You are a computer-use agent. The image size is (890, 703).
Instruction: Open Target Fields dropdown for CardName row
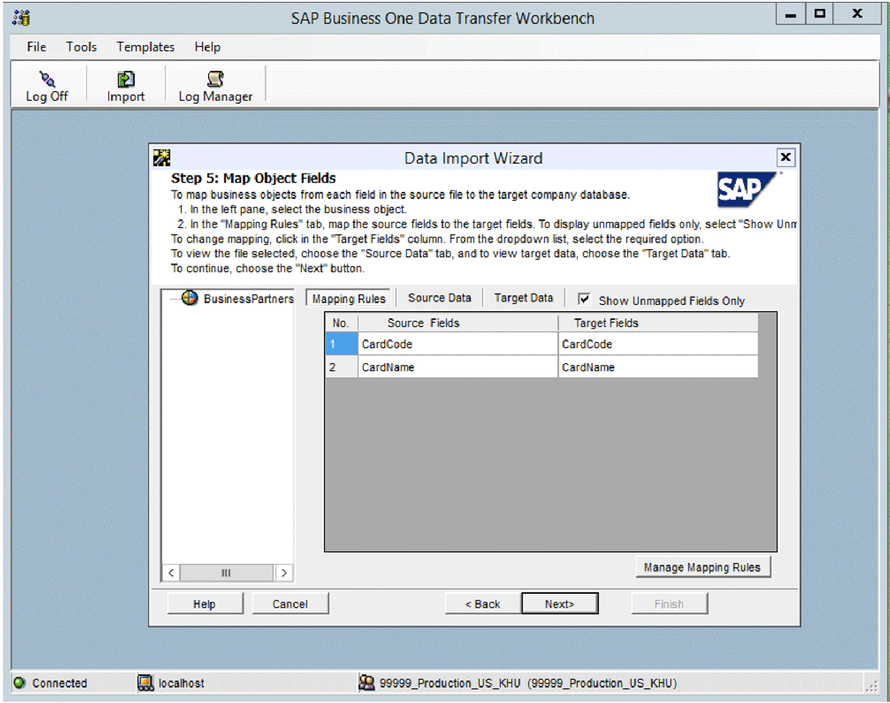pos(658,367)
